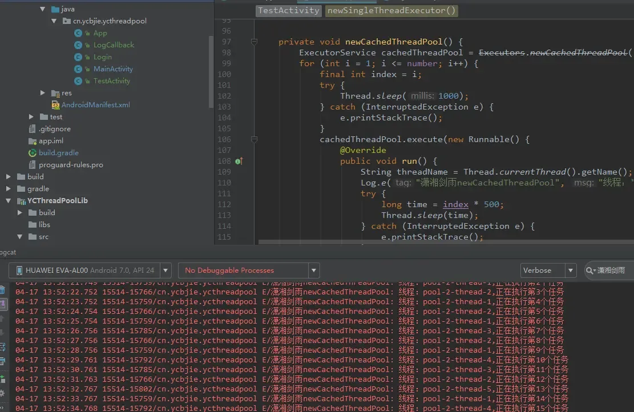Collapse code fold at line 97
634x412 pixels.
(x=255, y=42)
